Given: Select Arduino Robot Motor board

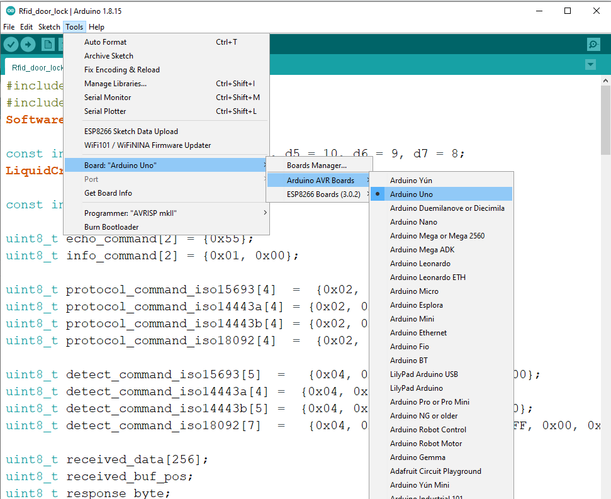Looking at the screenshot, I should [441, 443].
